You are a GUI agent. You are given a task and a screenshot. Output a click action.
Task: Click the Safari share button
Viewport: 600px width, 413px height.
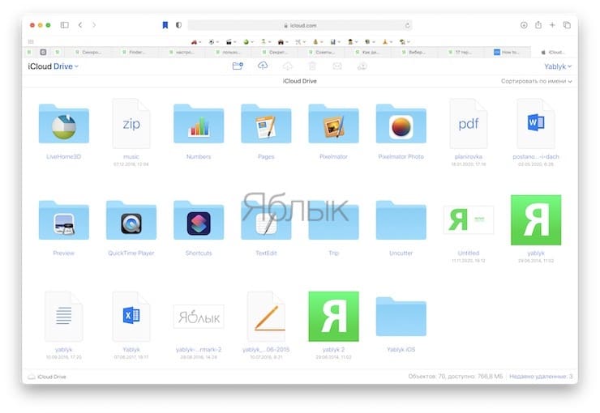point(538,25)
